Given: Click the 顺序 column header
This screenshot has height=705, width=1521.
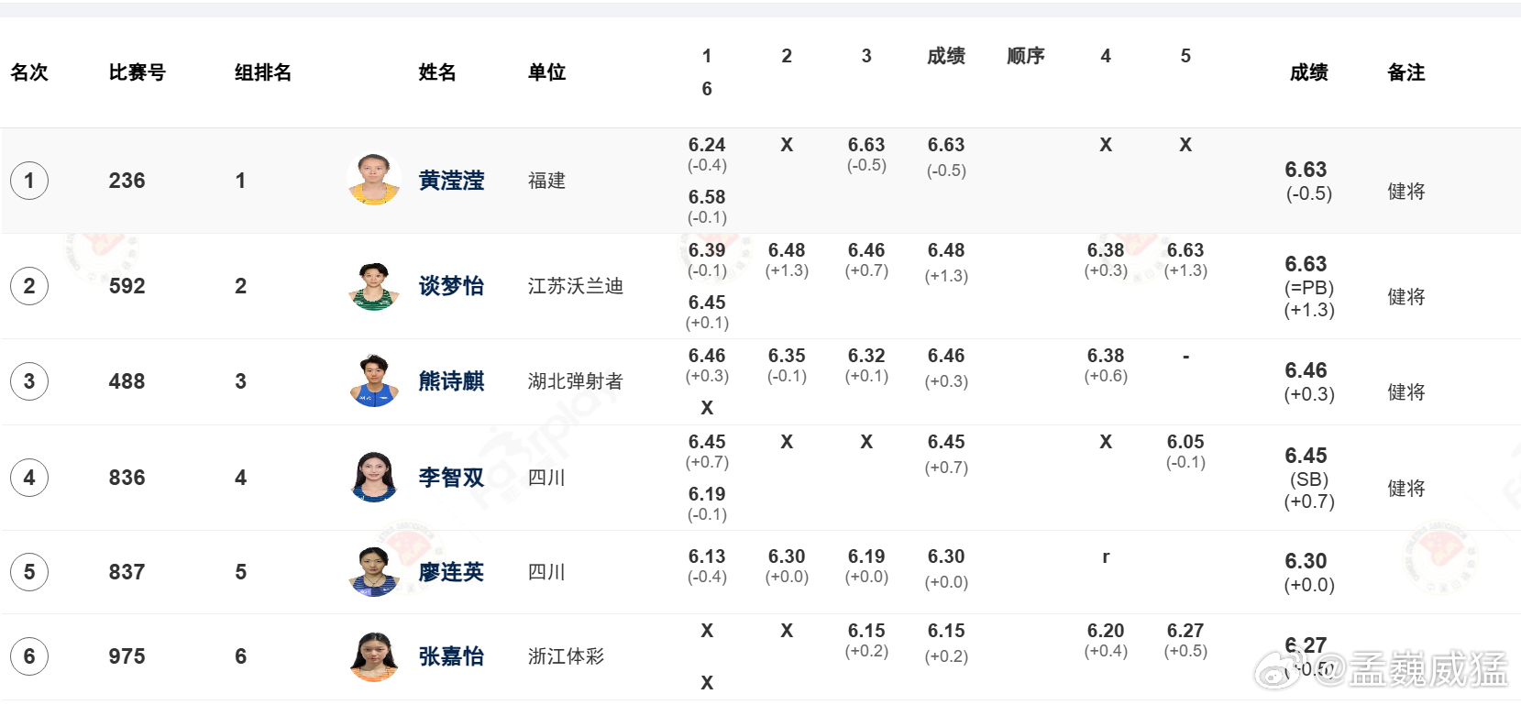Looking at the screenshot, I should [1026, 56].
